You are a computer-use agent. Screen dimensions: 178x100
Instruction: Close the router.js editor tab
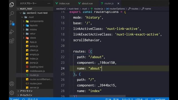click(118, 4)
